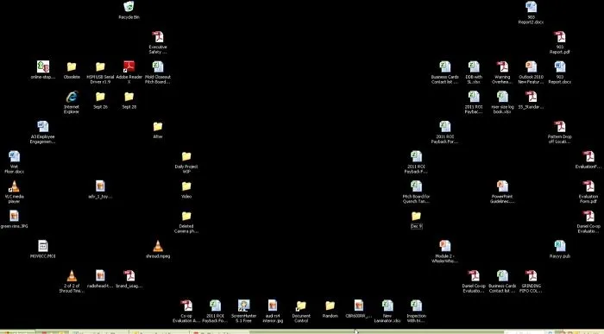Open the New Laminator.xlsx spreadsheet

387,306
